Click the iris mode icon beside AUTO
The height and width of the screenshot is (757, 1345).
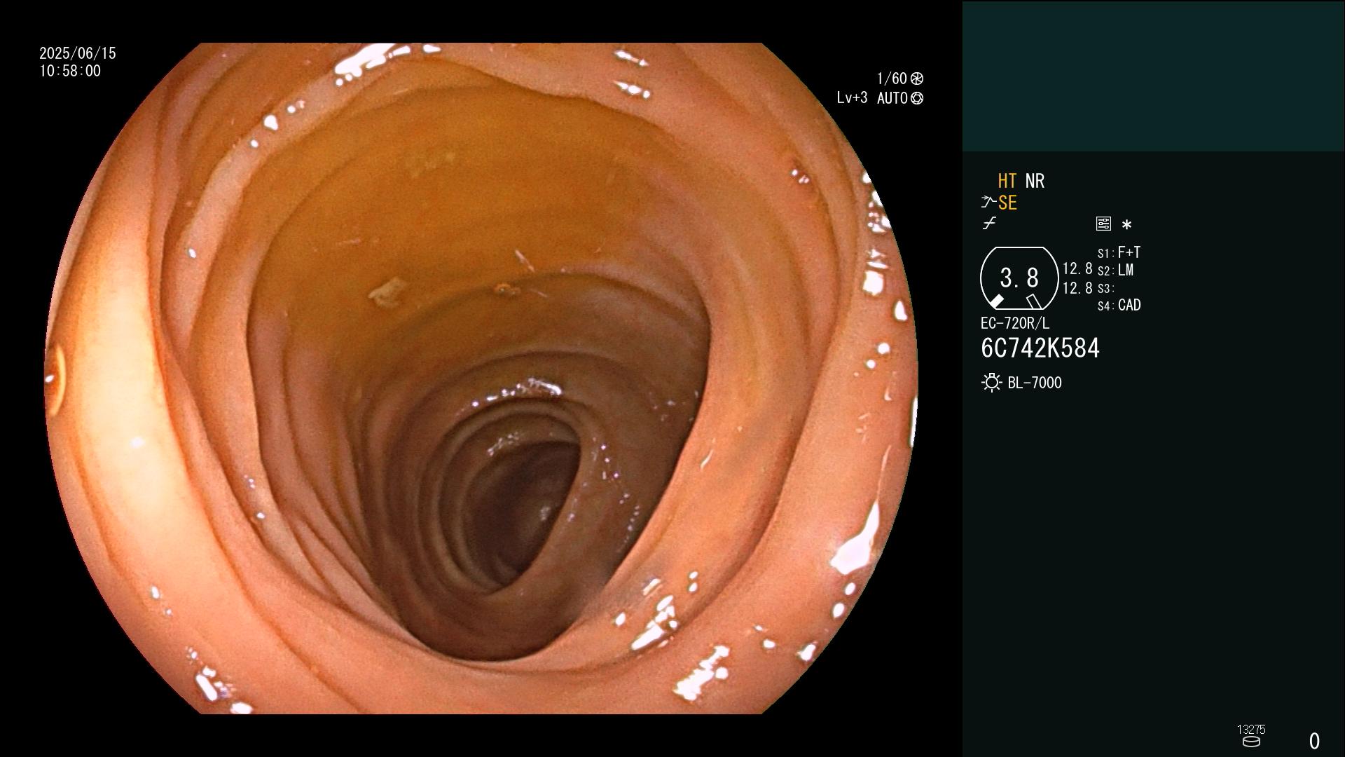pyautogui.click(x=917, y=98)
